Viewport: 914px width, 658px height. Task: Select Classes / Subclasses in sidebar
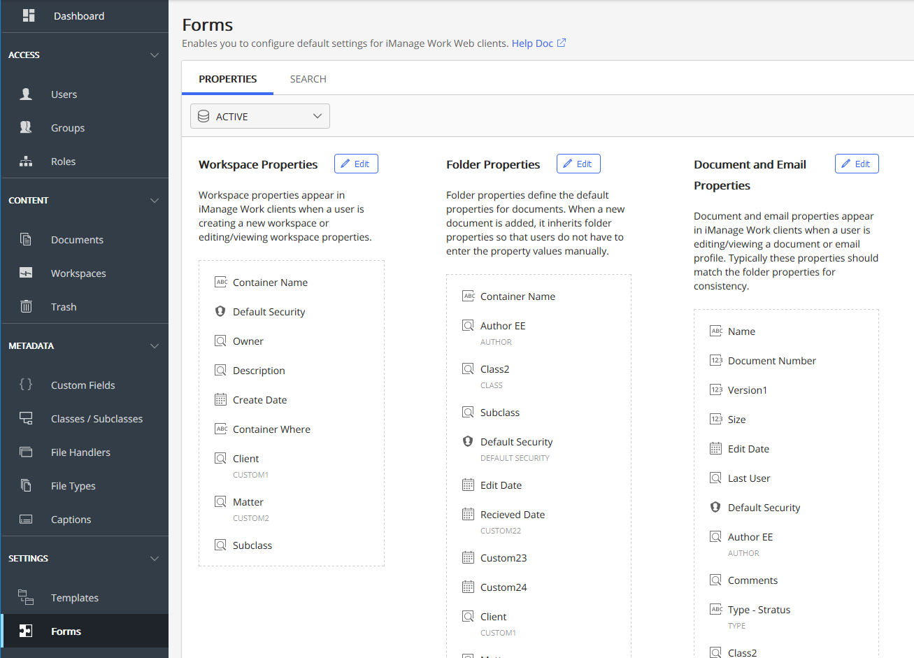pos(97,419)
